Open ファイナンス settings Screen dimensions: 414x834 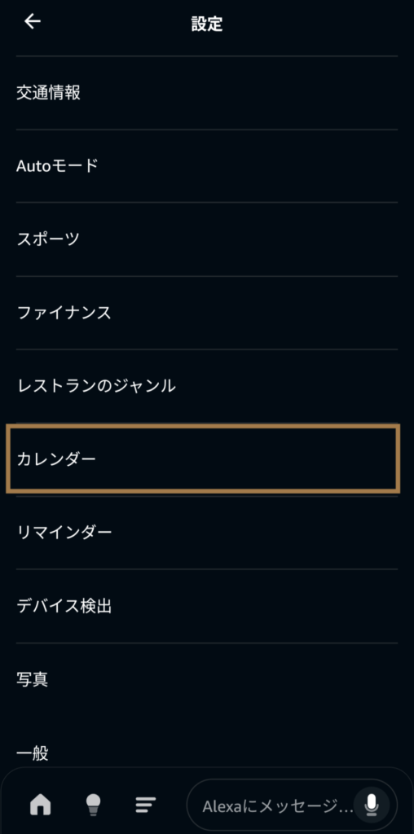[x=206, y=313]
